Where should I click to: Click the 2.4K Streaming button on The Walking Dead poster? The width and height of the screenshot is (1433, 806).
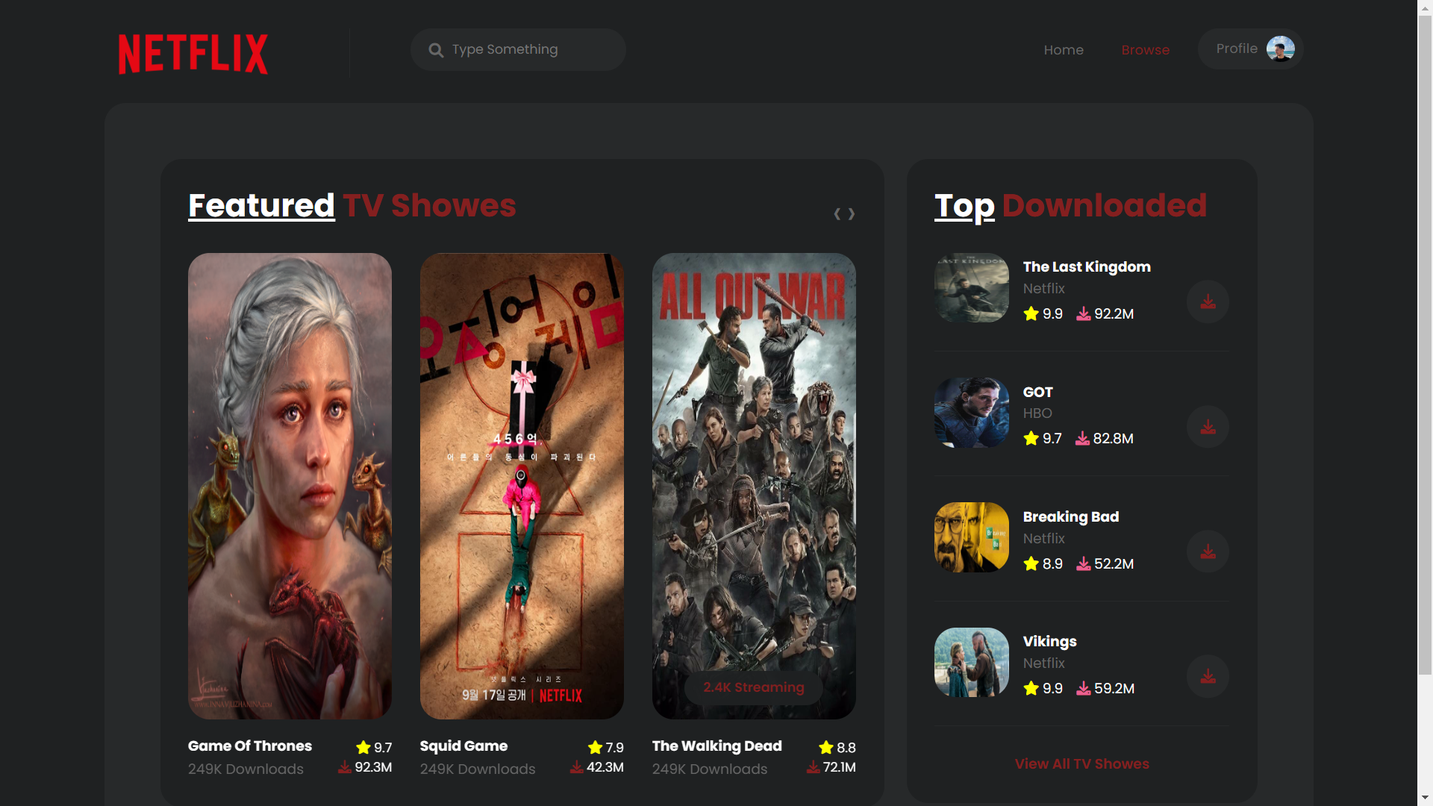(753, 687)
